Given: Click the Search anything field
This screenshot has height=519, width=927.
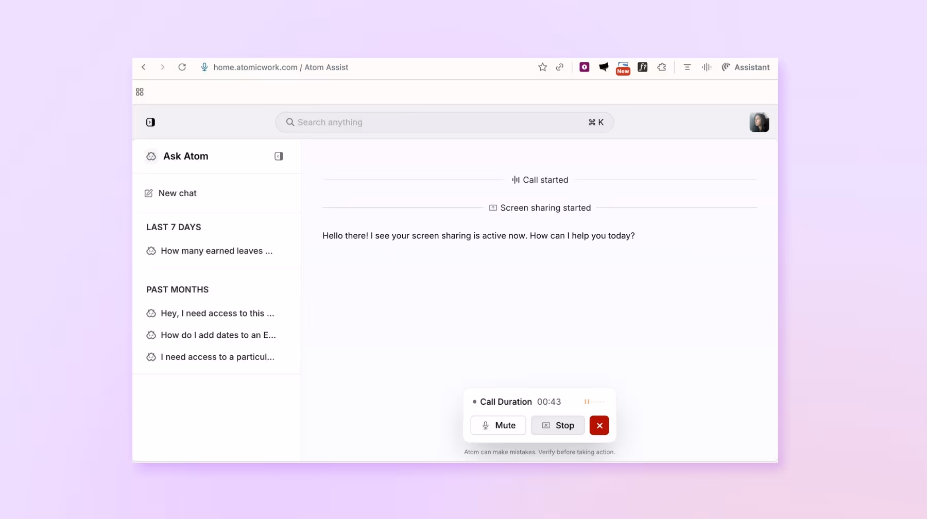Looking at the screenshot, I should [444, 122].
